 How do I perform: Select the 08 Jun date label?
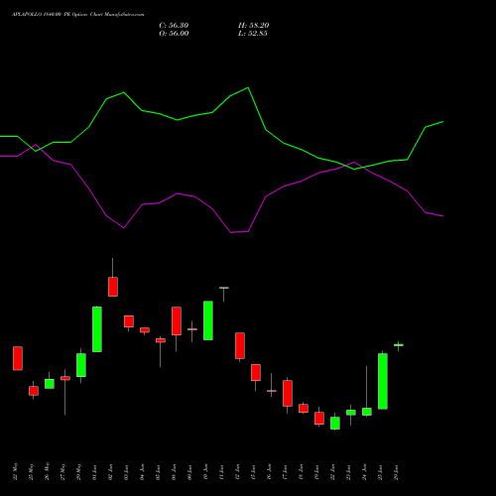[174, 472]
